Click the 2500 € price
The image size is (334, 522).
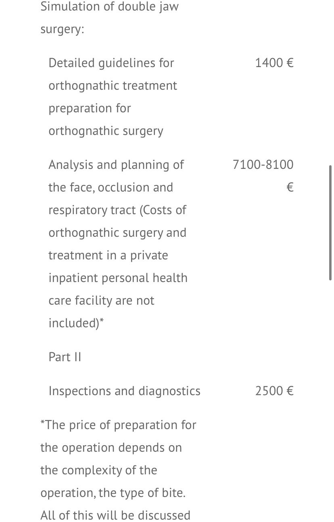pos(274,391)
